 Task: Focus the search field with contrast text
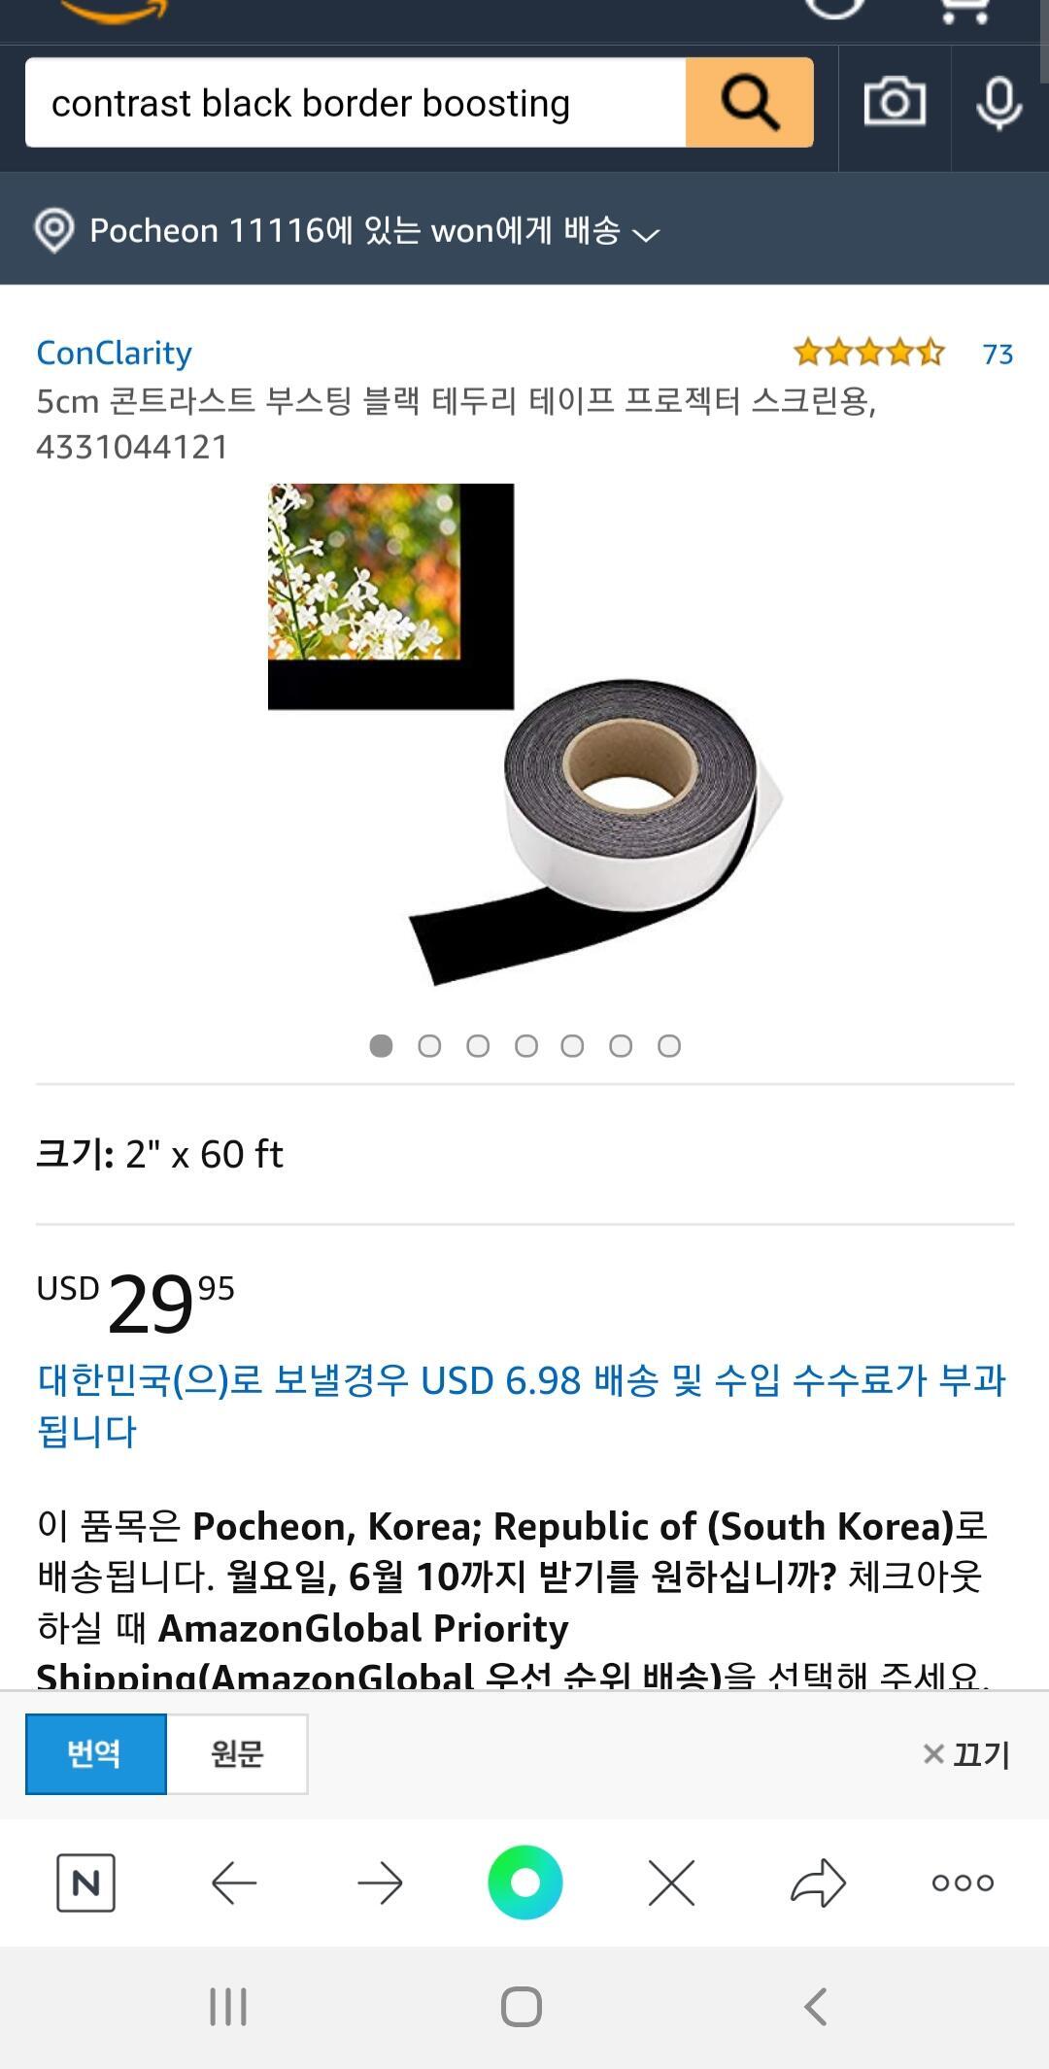coord(355,102)
